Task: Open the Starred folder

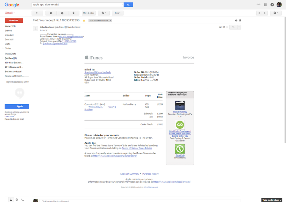Action: click(x=9, y=31)
